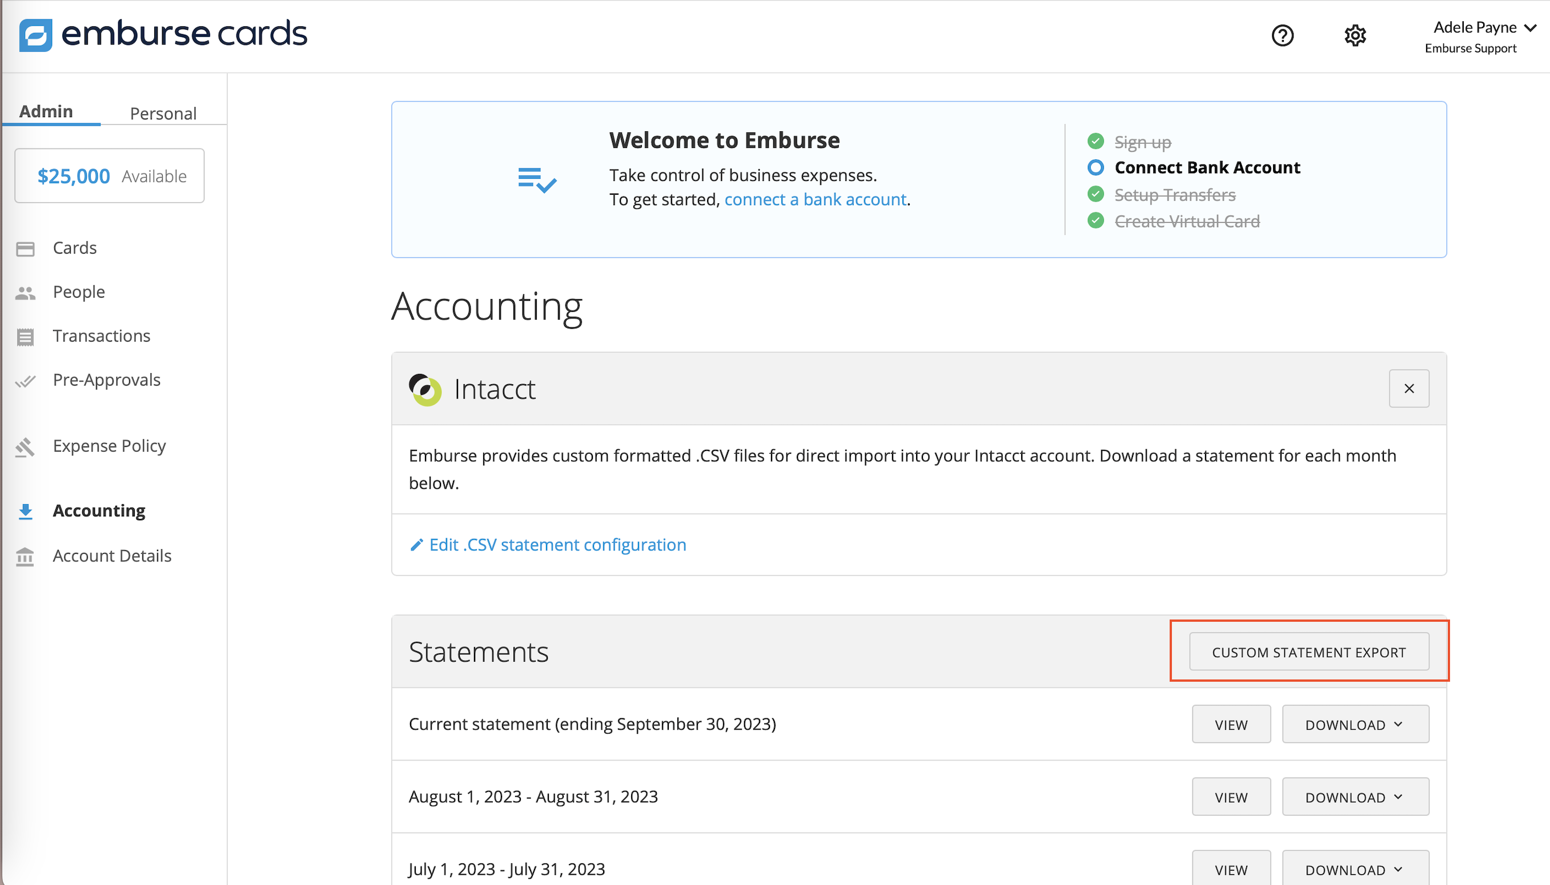Image resolution: width=1550 pixels, height=885 pixels.
Task: Open the help question mark icon
Action: [x=1283, y=35]
